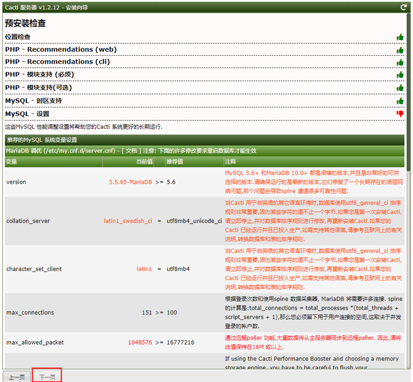Click the refresh icon in title bar
This screenshot has width=413, height=382.
coord(403,7)
